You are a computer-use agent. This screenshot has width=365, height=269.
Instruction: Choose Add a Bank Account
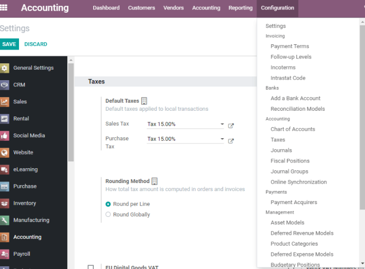pos(295,99)
